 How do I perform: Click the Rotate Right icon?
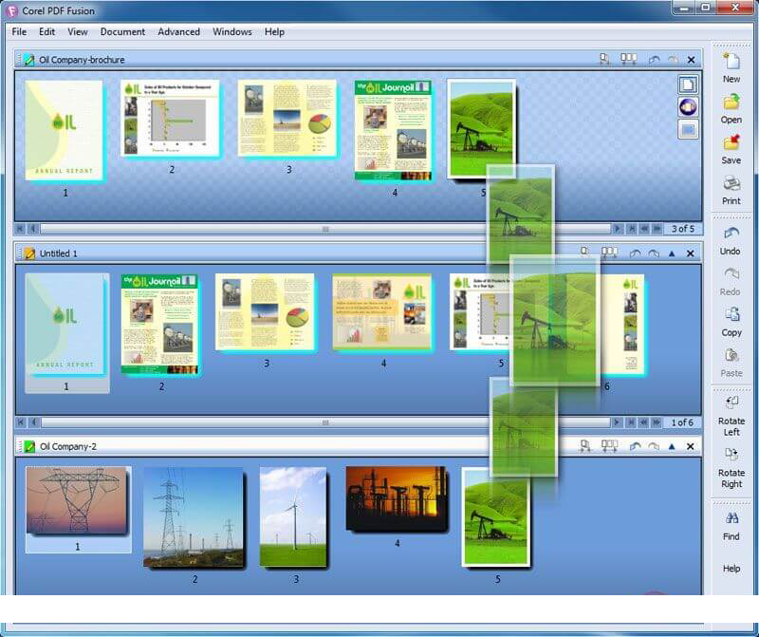731,455
